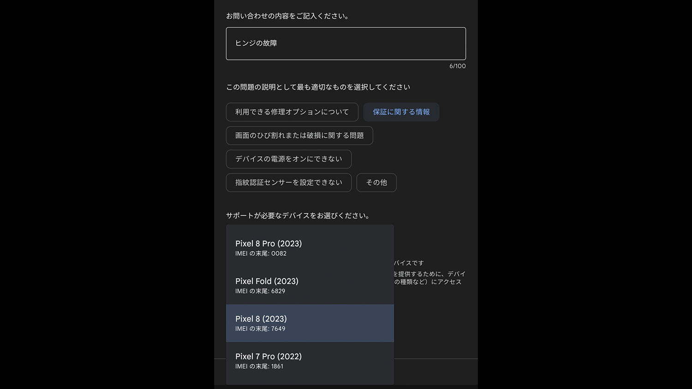The width and height of the screenshot is (692, 389).
Task: Click the サポートが必要なデバイス heading label
Action: coord(298,216)
